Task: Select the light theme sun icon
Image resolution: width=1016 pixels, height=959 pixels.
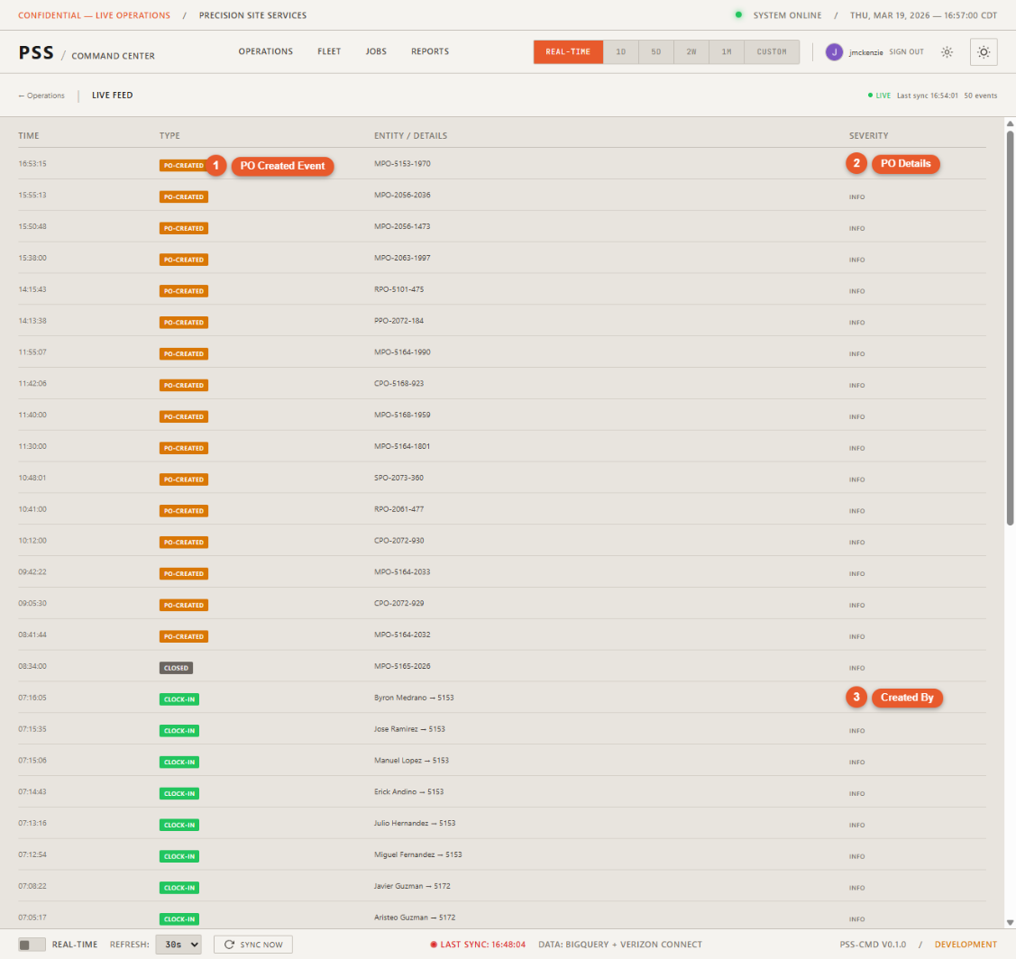Action: (947, 51)
